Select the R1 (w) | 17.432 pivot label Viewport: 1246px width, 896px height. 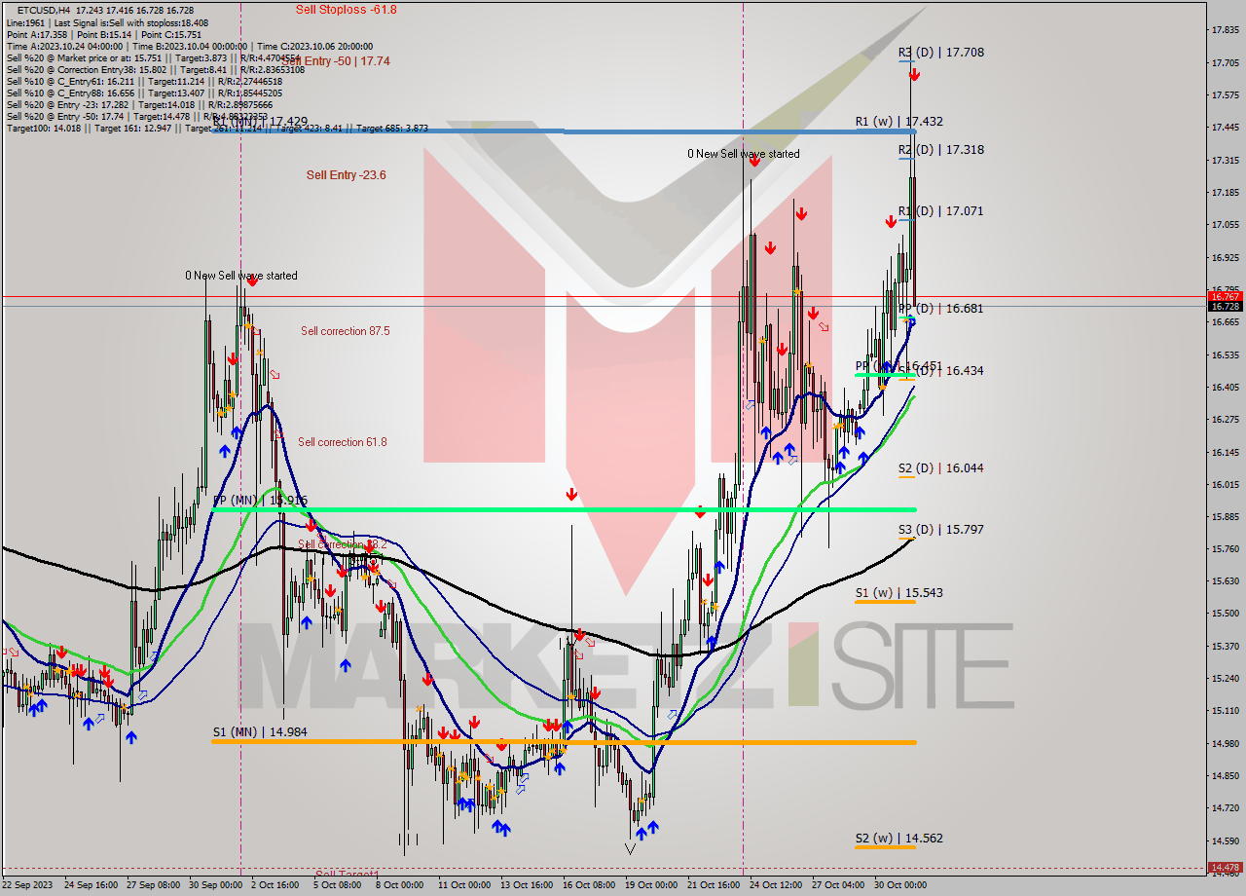pyautogui.click(x=898, y=122)
